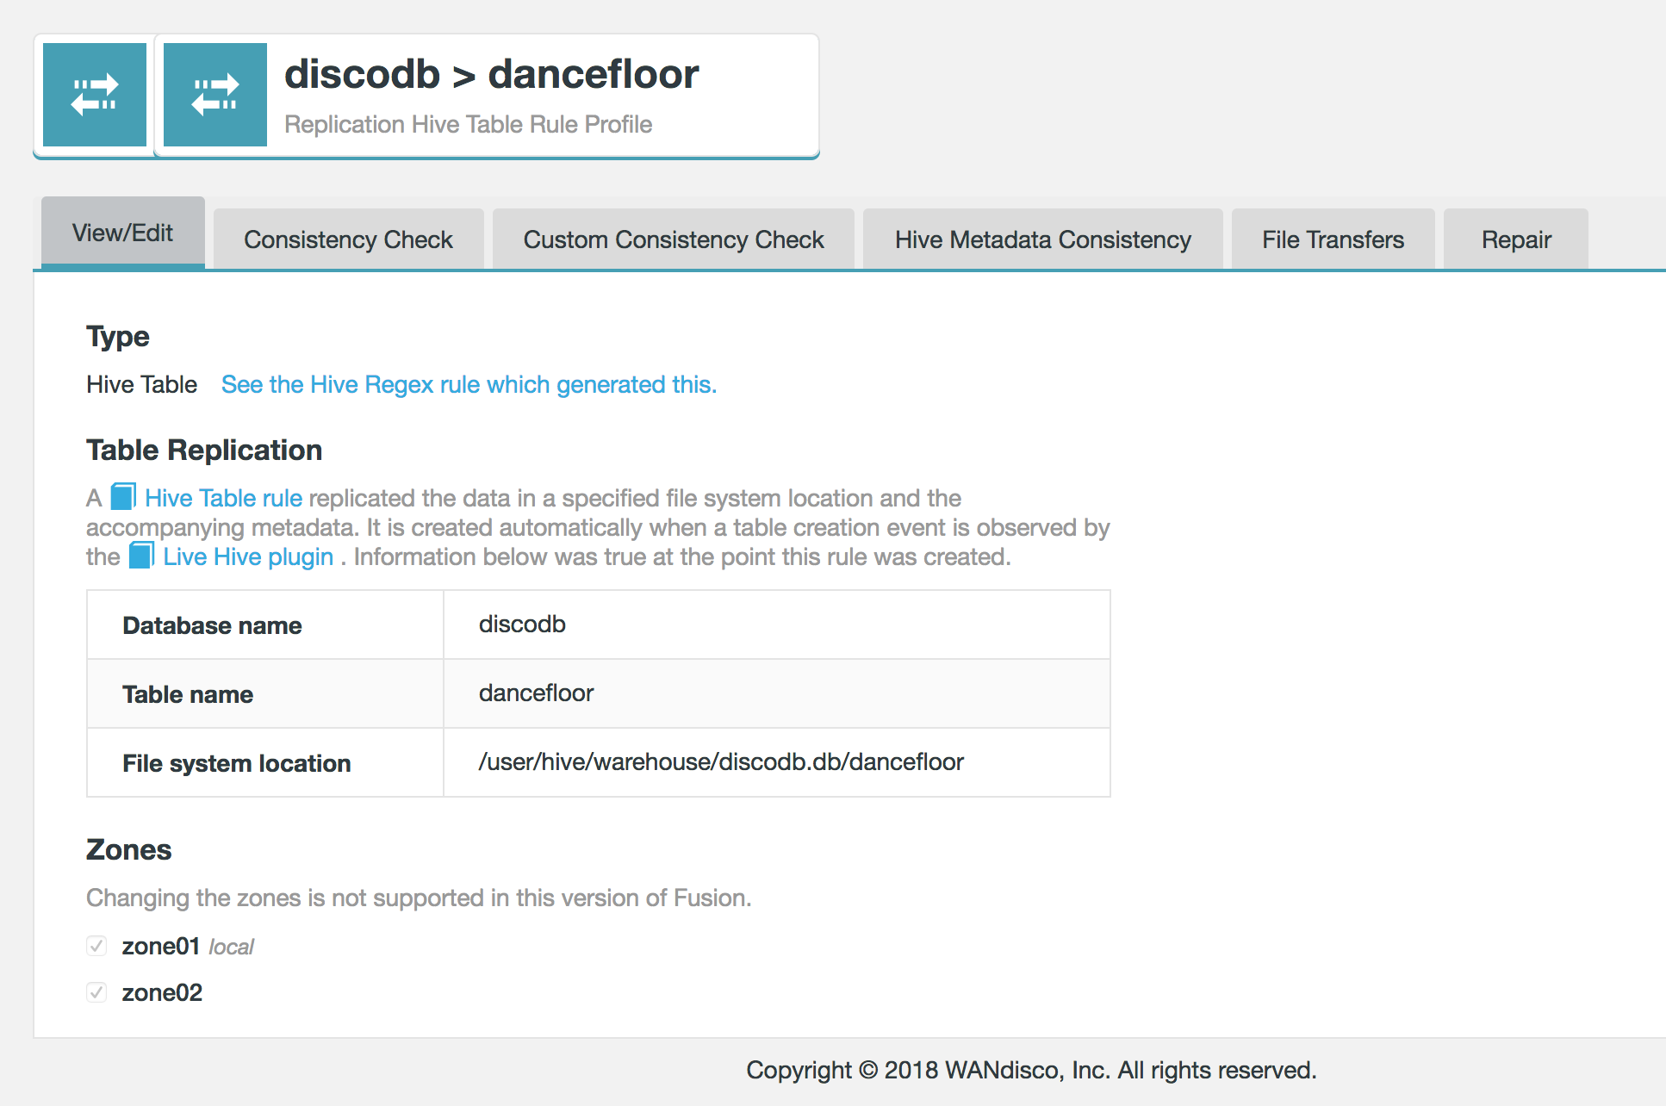
Task: Click the book icon before Live Hive plugin
Action: tap(141, 556)
